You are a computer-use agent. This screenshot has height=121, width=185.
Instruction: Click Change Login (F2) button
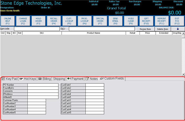[x=23, y=21]
